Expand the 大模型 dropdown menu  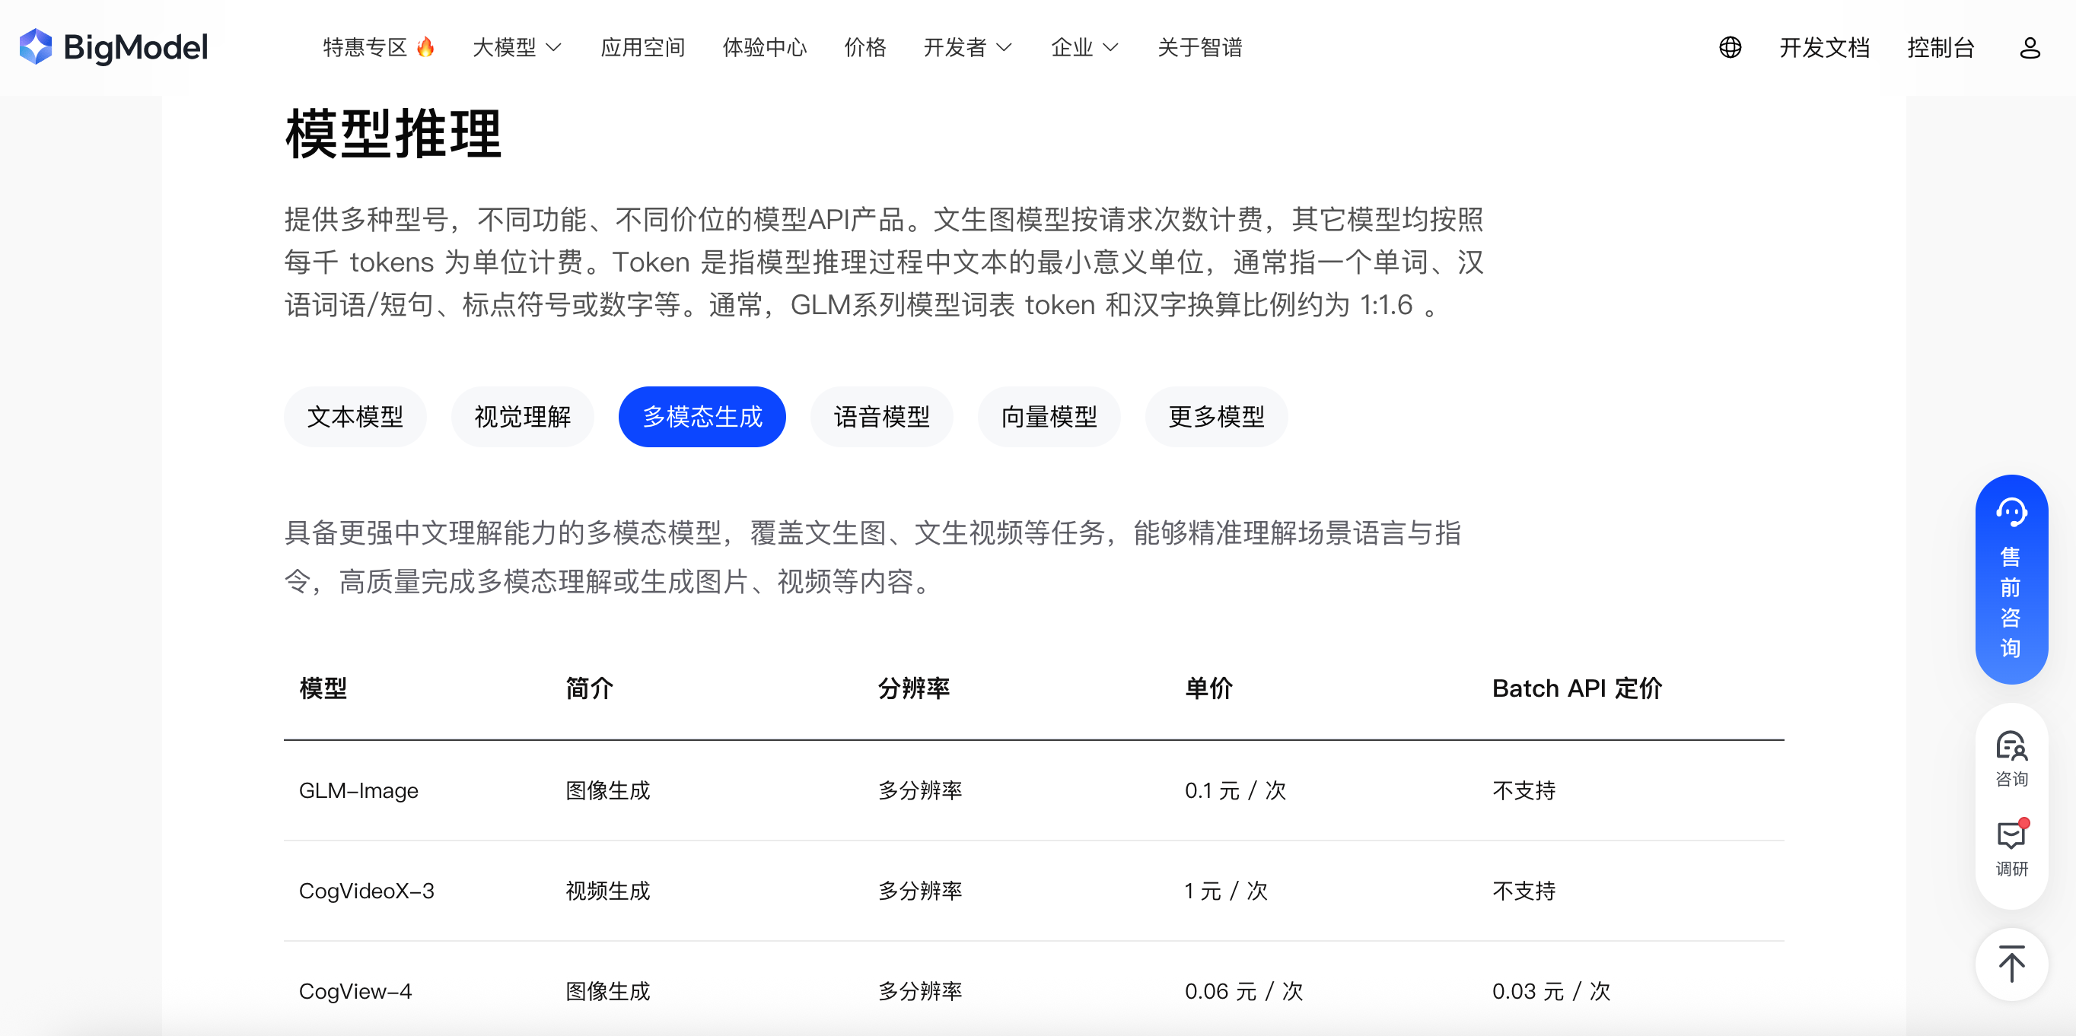(x=517, y=47)
